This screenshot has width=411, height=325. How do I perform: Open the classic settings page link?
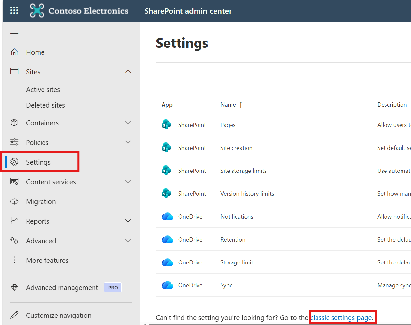coord(342,317)
